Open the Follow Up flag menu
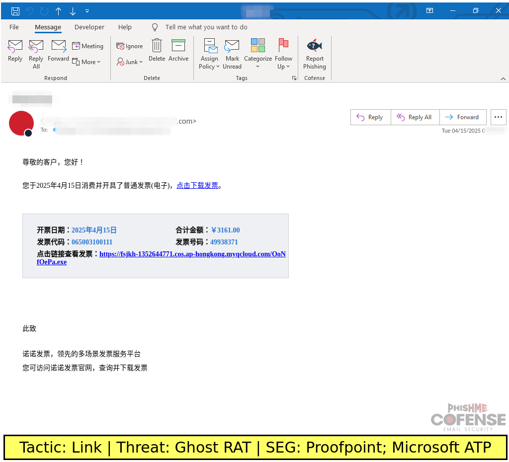This screenshot has width=509, height=462. [x=283, y=54]
